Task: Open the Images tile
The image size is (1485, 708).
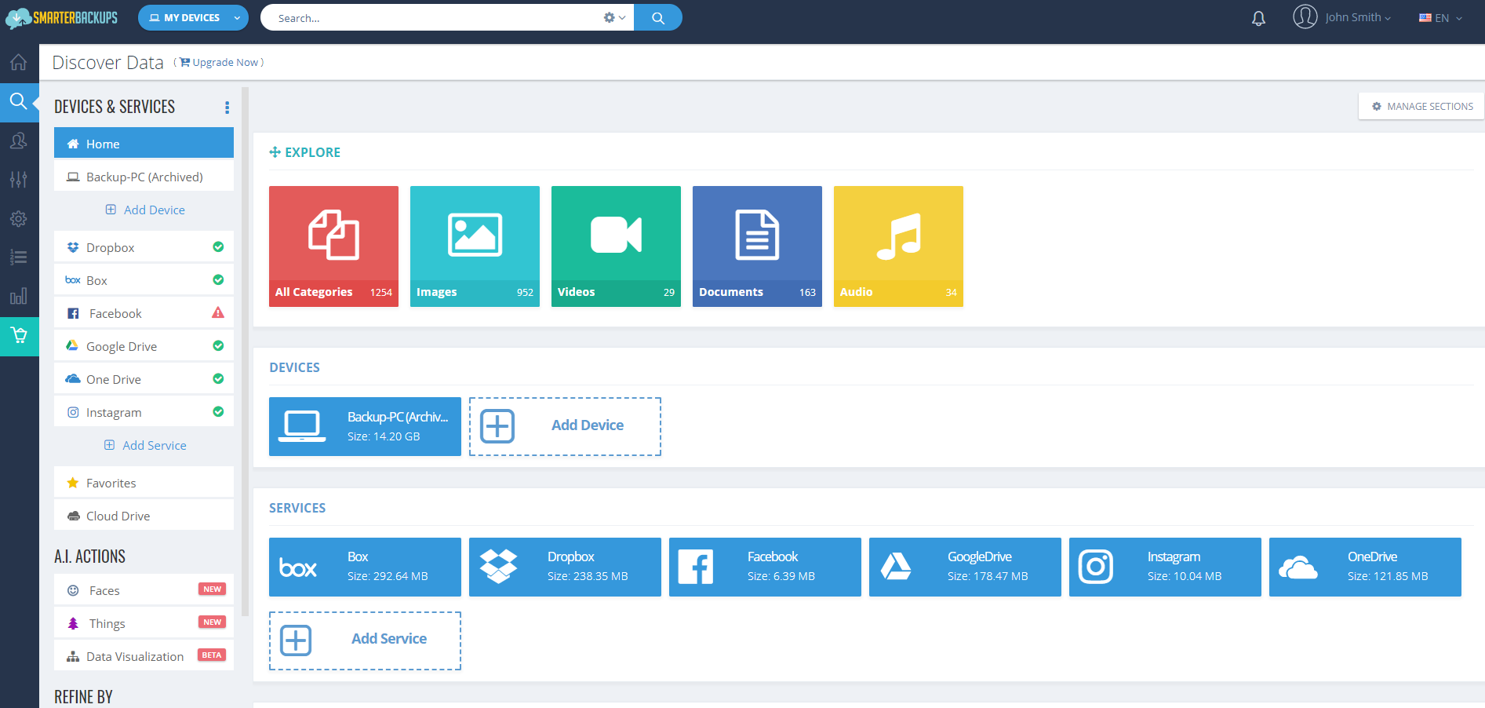Action: point(475,246)
